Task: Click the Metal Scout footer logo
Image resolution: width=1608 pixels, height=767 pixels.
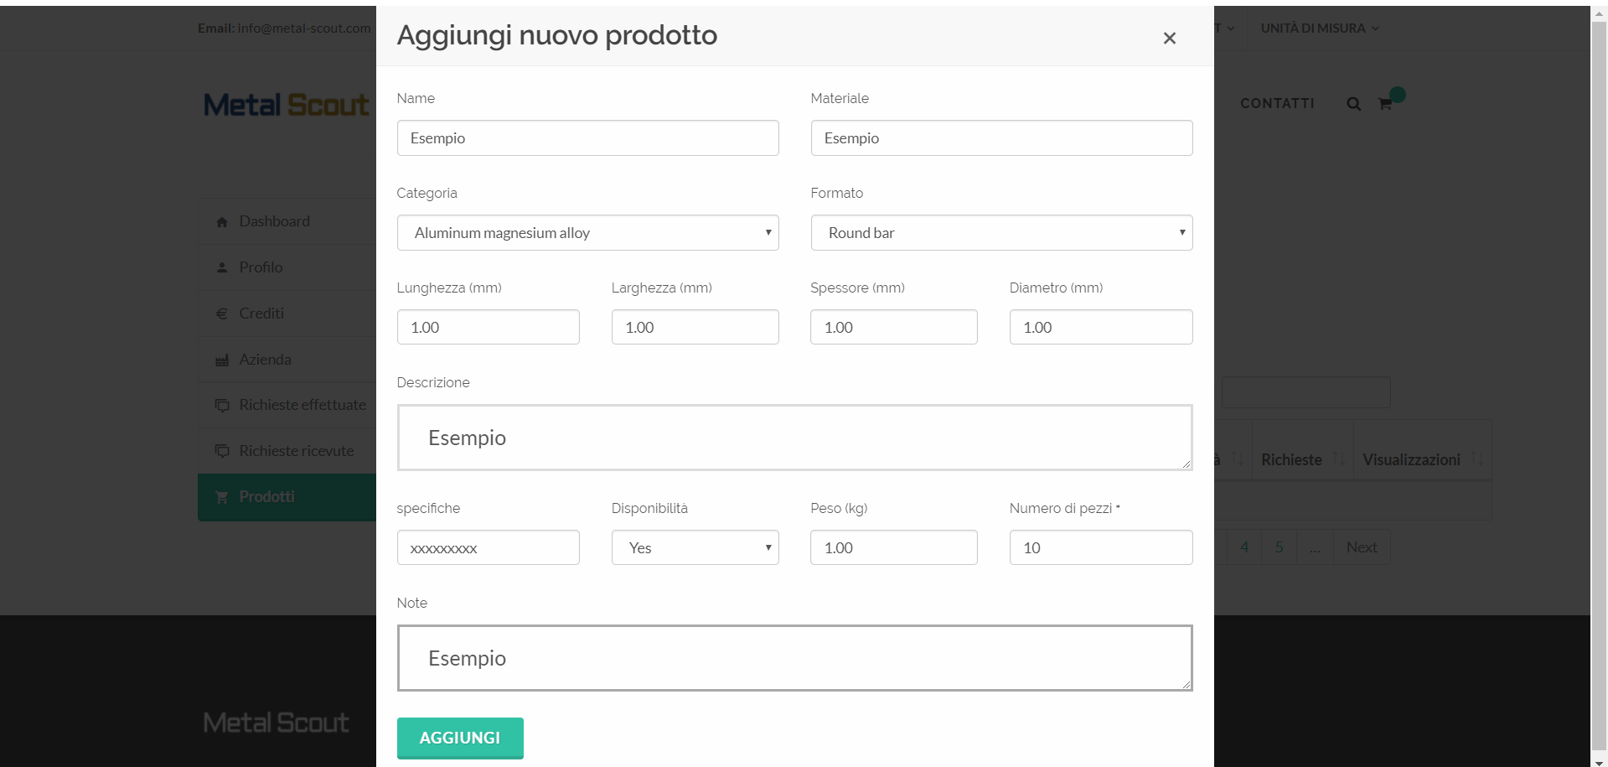Action: [276, 723]
